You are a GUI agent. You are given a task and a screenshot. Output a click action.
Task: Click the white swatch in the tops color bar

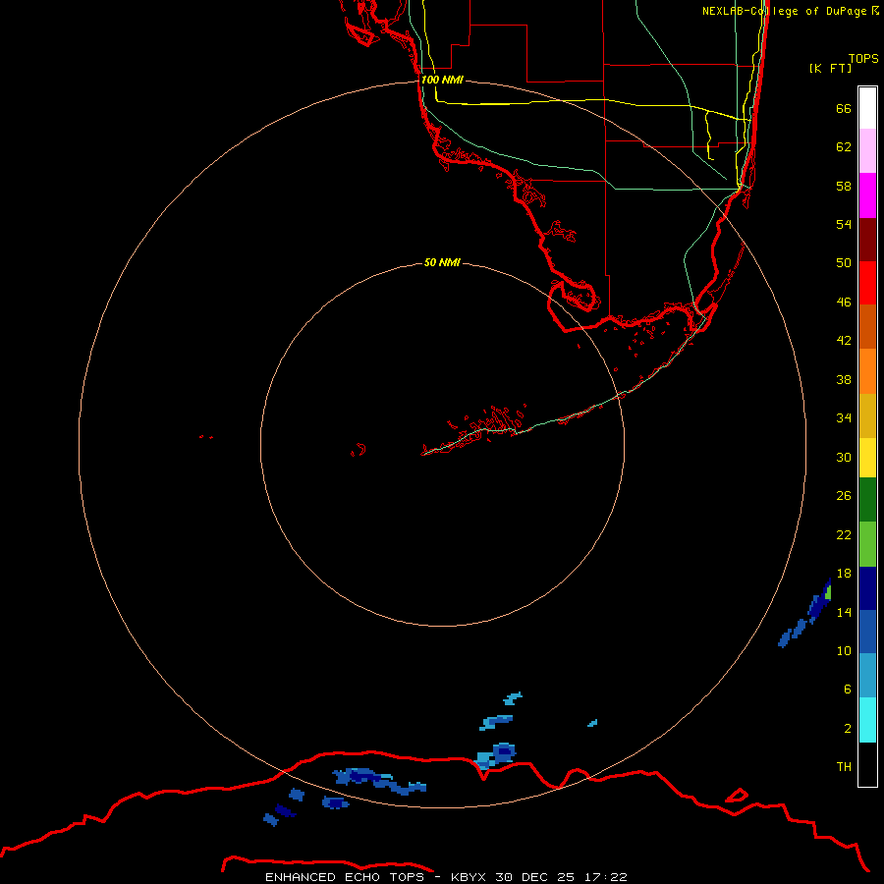tap(867, 108)
